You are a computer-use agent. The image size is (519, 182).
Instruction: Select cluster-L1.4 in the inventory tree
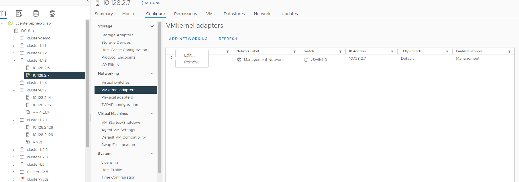coord(37,83)
